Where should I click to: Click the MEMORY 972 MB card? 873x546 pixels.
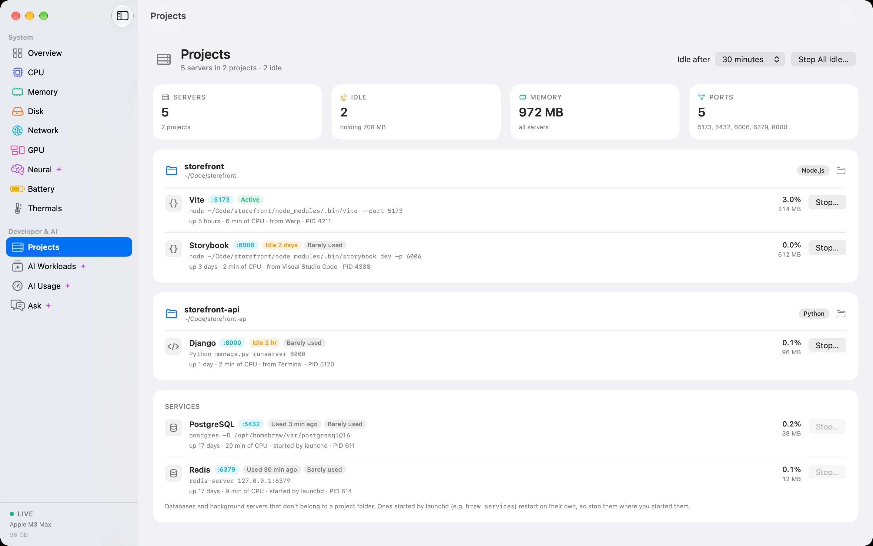click(x=594, y=112)
